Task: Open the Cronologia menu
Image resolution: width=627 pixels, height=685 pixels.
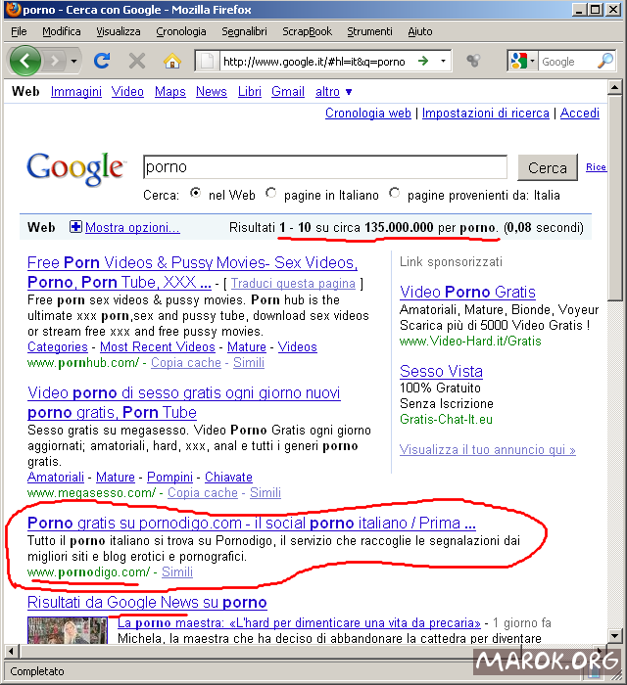Action: point(180,31)
